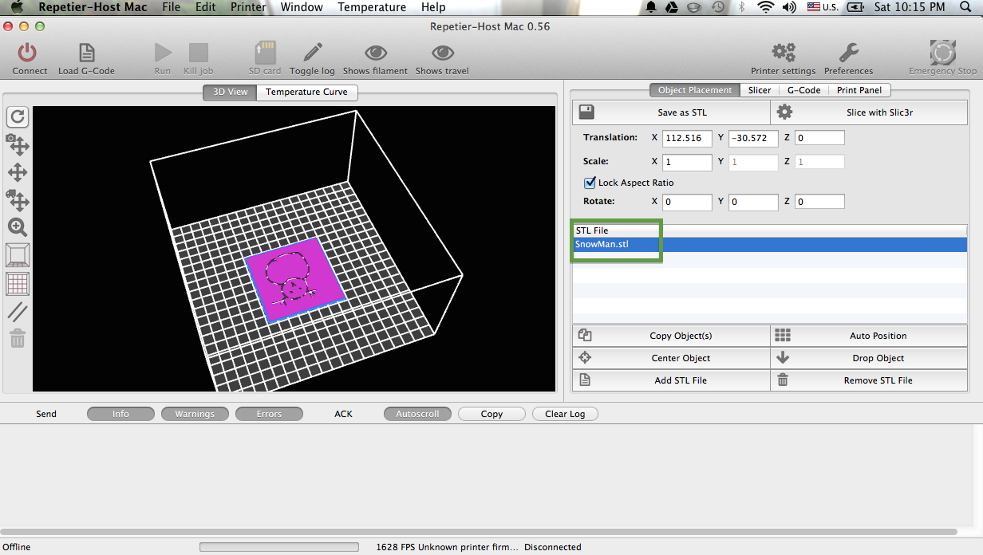Toggle the Info log filter

pos(120,414)
